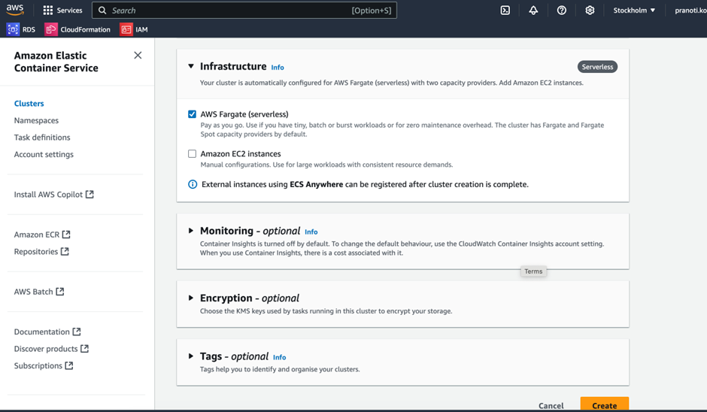Focus the top Search input field

[x=244, y=11]
